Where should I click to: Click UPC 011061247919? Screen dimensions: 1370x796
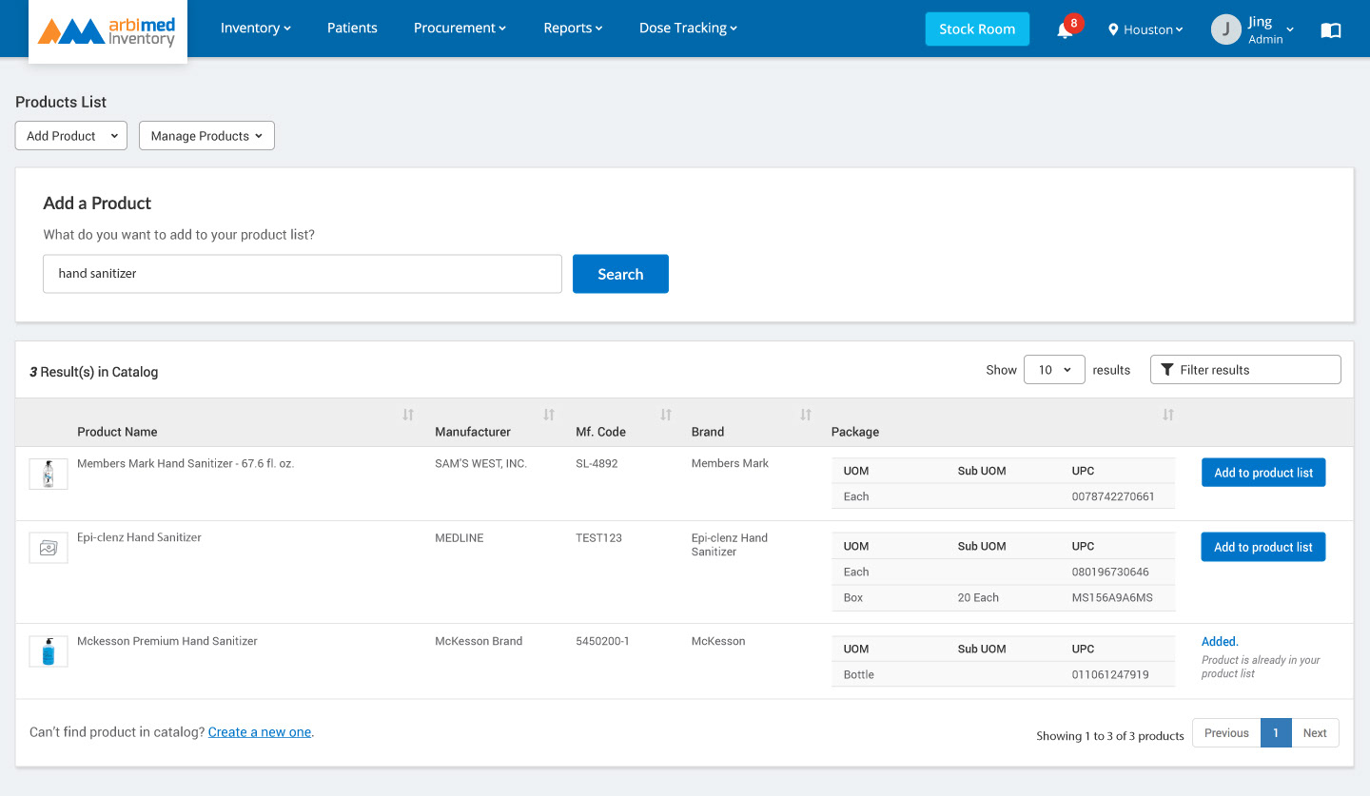pyautogui.click(x=1110, y=675)
